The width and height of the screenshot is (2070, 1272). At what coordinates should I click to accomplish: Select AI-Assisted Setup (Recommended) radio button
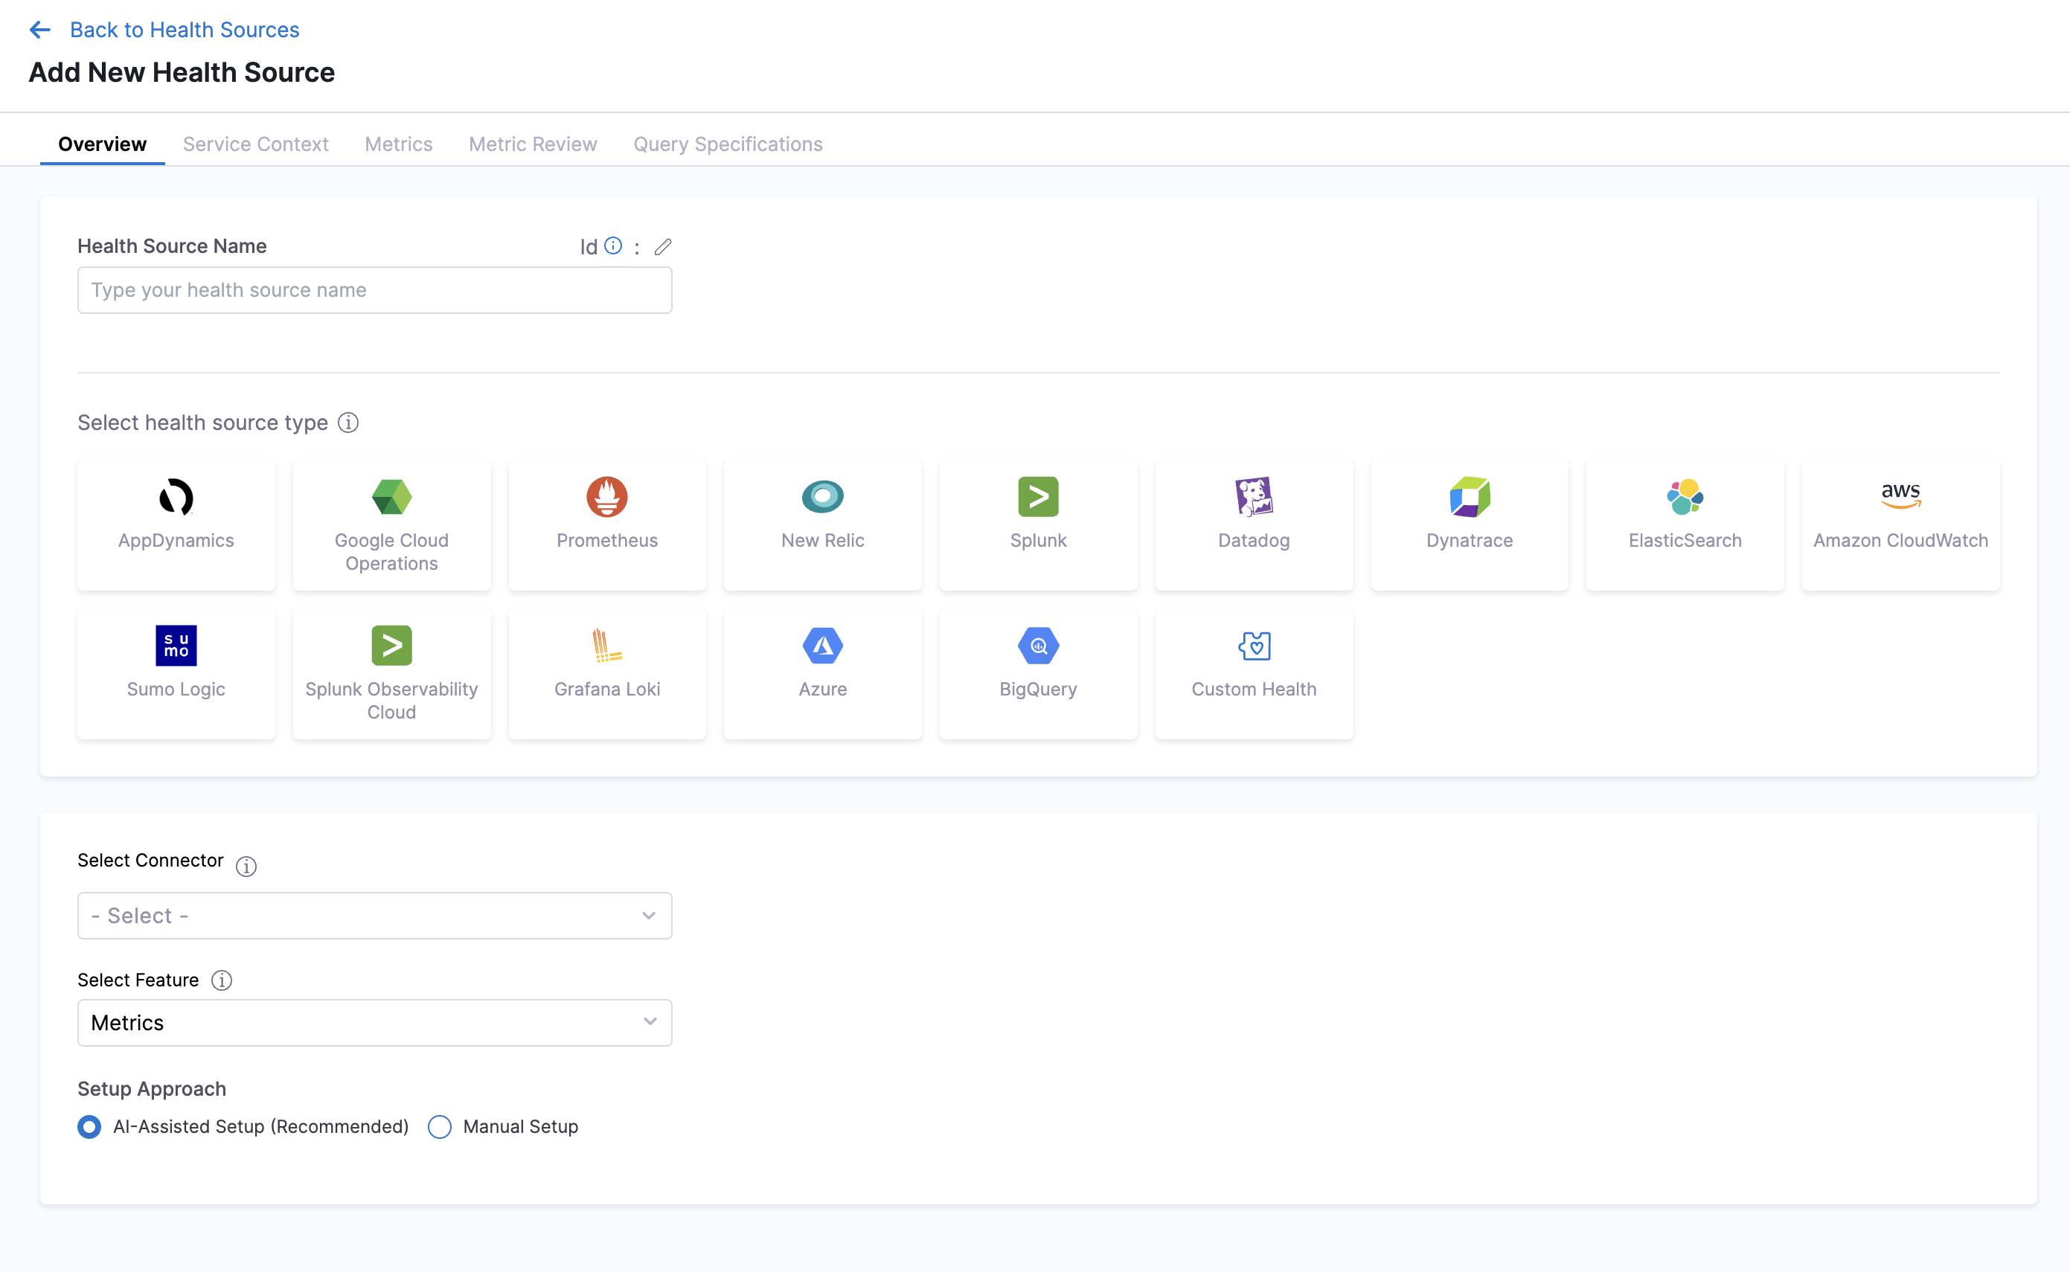point(89,1126)
